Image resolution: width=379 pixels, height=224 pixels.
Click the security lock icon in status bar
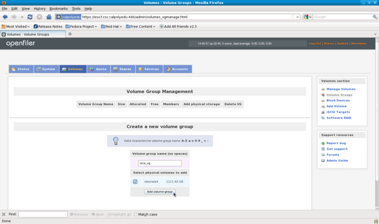point(376,221)
